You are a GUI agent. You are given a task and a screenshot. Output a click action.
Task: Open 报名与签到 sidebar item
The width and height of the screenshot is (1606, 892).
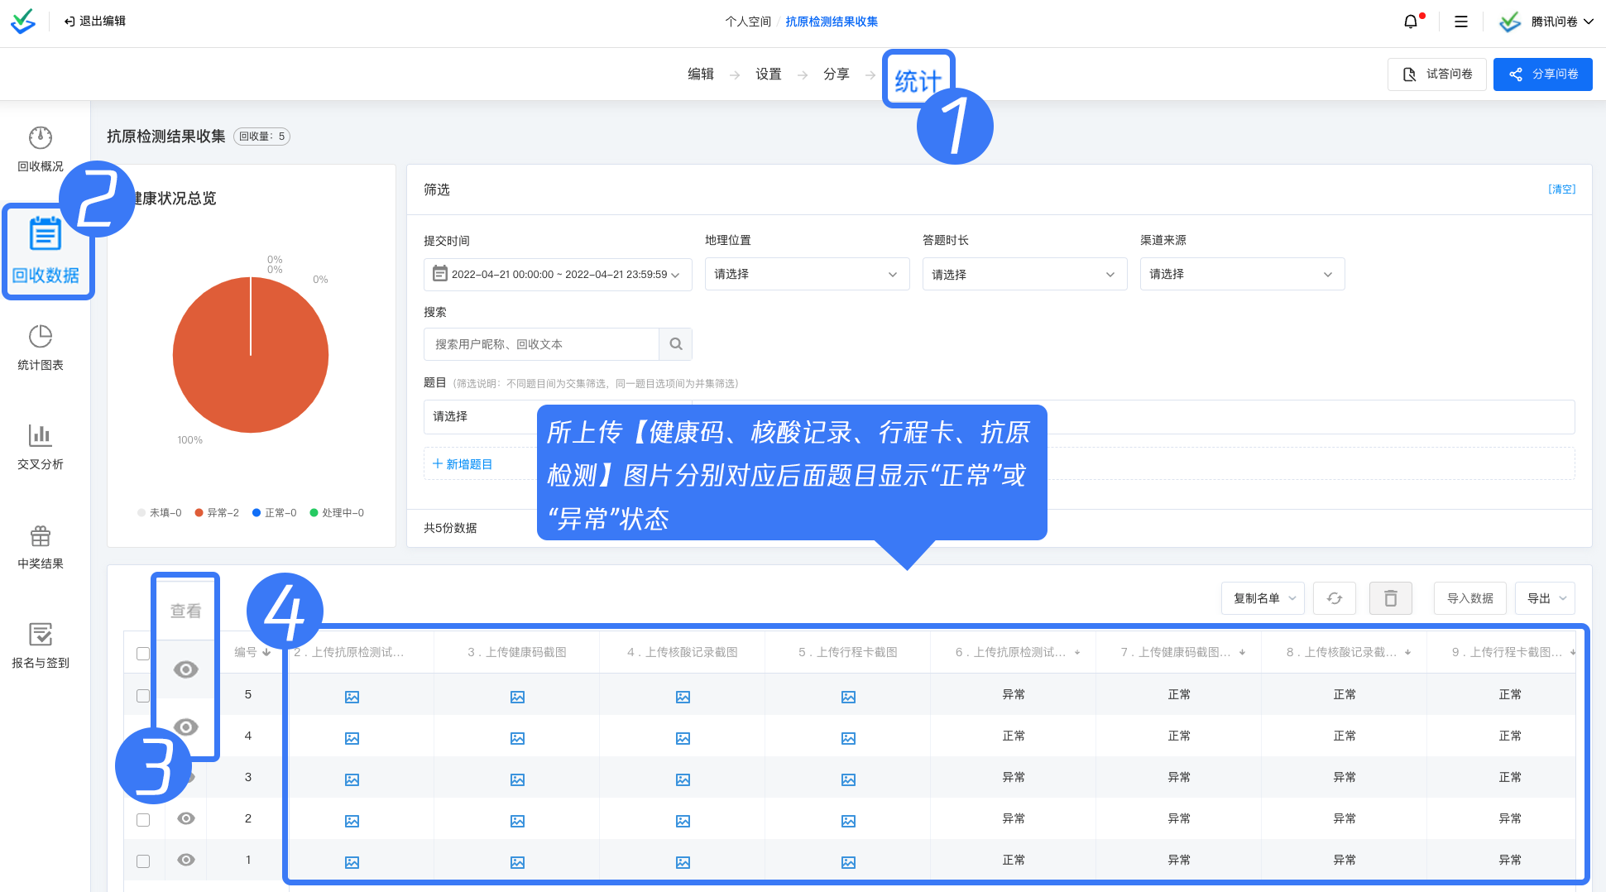pos(41,645)
